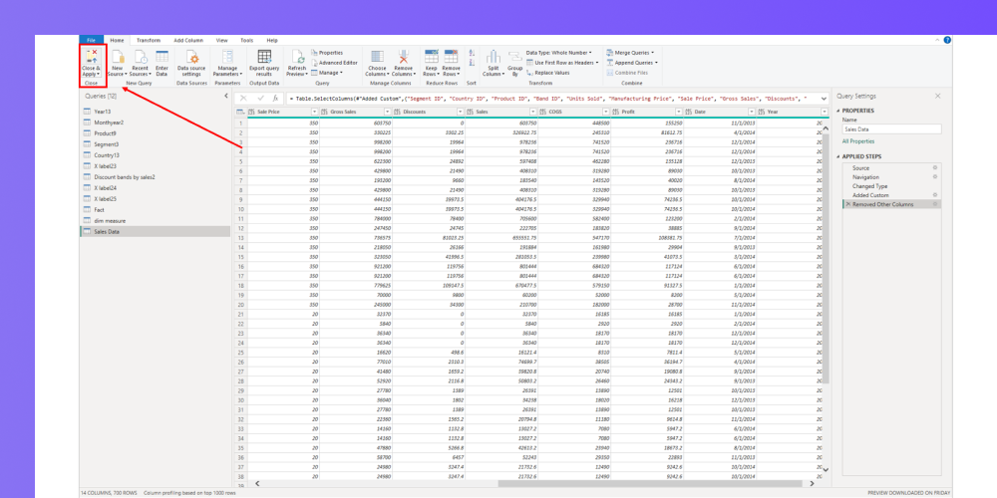This screenshot has height=498, width=997.
Task: Open the Append Queries dropdown
Action: 632,62
